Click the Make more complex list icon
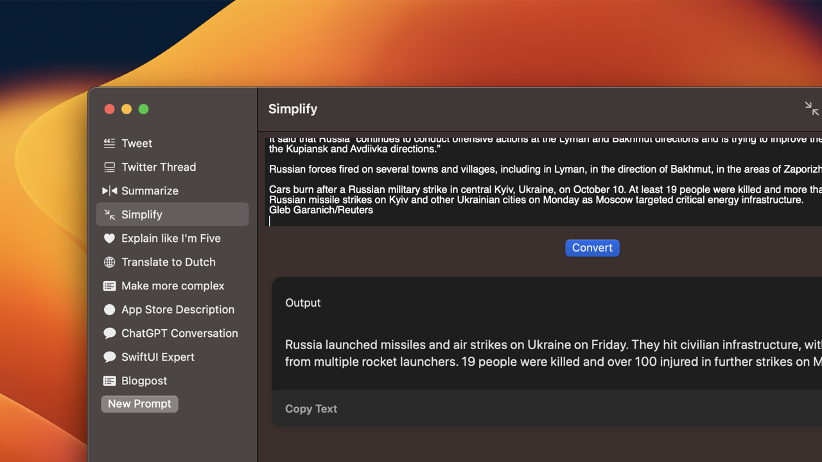 click(110, 286)
